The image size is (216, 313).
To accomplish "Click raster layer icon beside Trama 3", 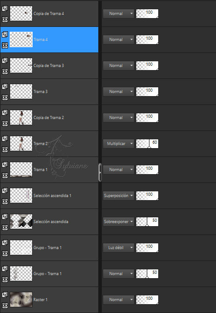I will [5, 86].
